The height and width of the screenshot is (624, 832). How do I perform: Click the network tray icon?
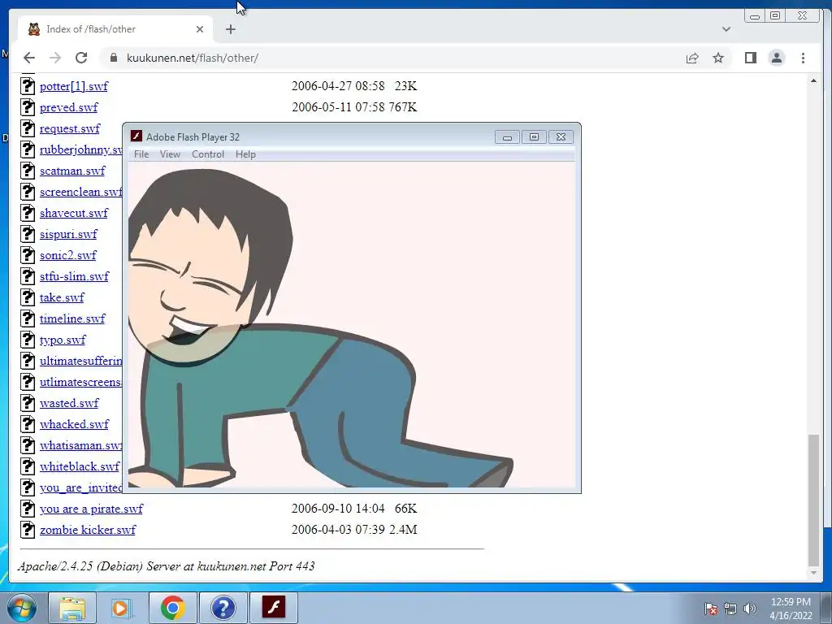[x=730, y=609]
